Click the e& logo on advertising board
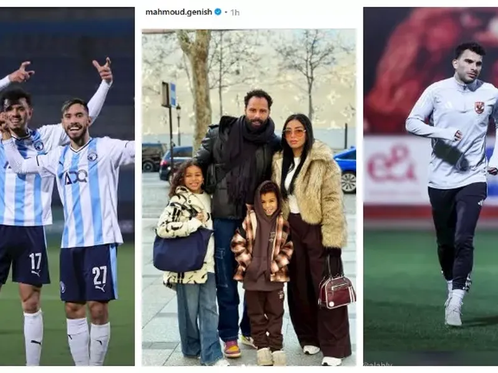 click(392, 164)
